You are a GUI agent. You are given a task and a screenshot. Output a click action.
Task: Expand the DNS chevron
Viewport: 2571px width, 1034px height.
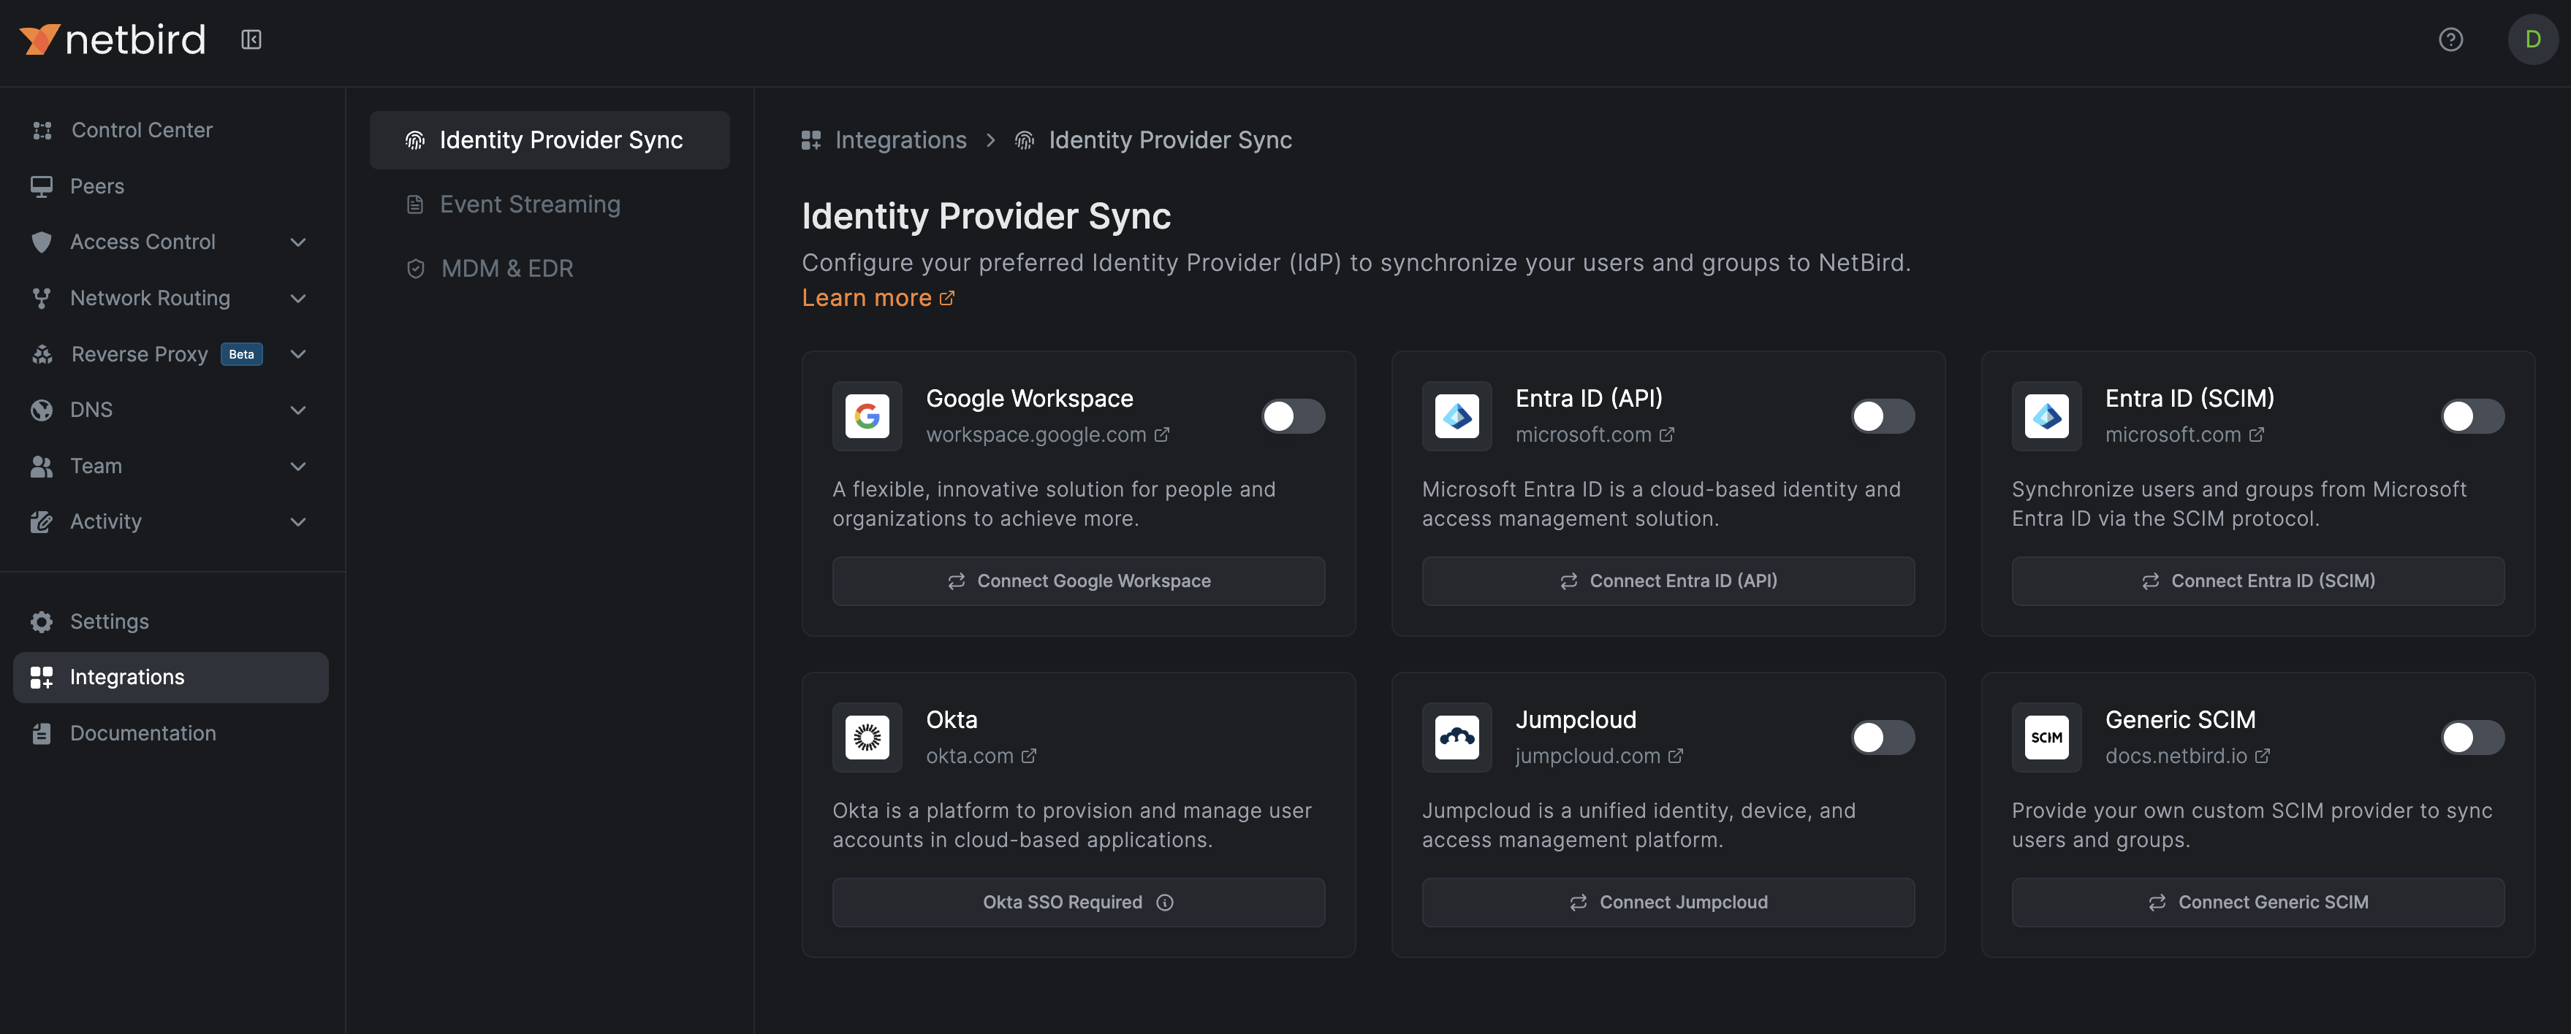coord(297,410)
